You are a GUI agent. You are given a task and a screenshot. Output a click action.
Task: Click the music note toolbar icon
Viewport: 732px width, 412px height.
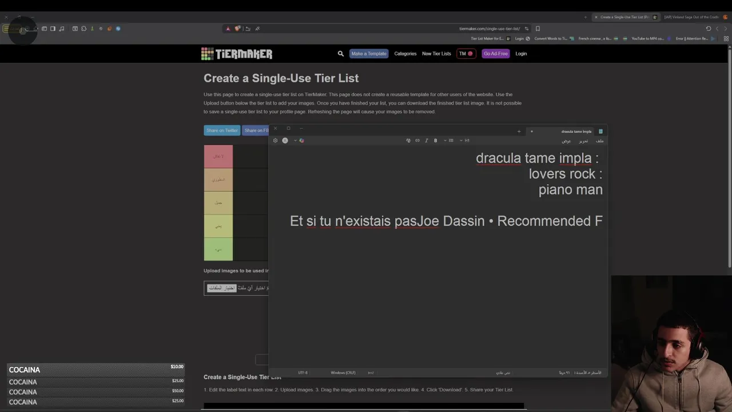pyautogui.click(x=61, y=29)
